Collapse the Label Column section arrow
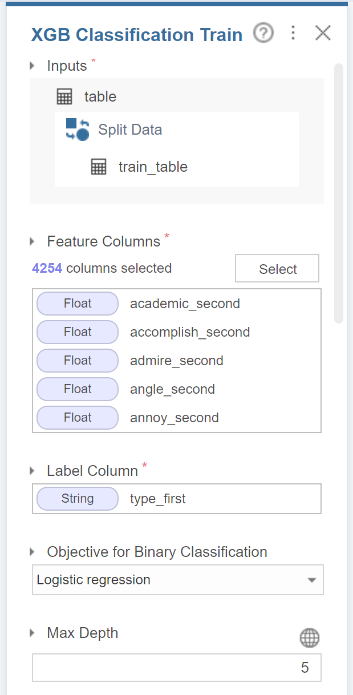The width and height of the screenshot is (353, 695). [x=33, y=471]
